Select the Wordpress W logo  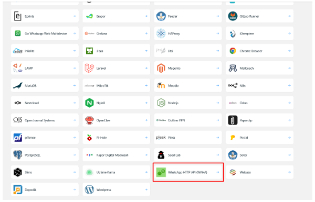pos(89,189)
